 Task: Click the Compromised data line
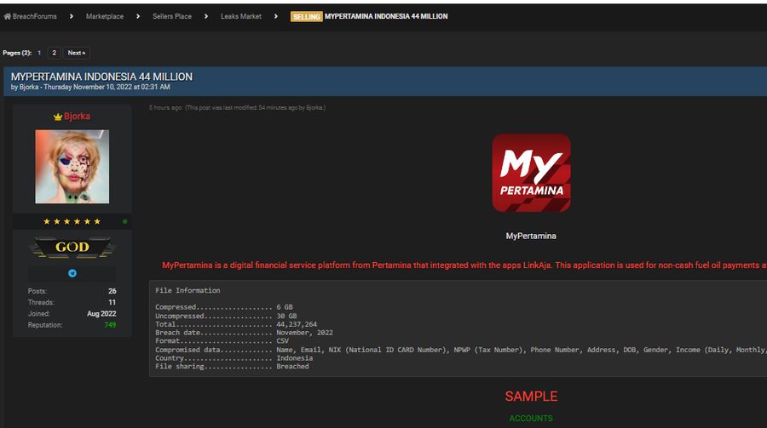coord(461,350)
